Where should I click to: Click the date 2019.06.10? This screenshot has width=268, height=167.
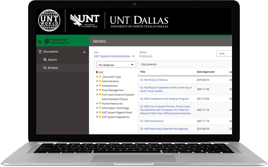203,80
